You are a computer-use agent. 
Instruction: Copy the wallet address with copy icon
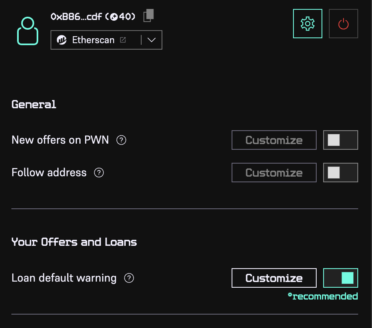click(x=149, y=15)
